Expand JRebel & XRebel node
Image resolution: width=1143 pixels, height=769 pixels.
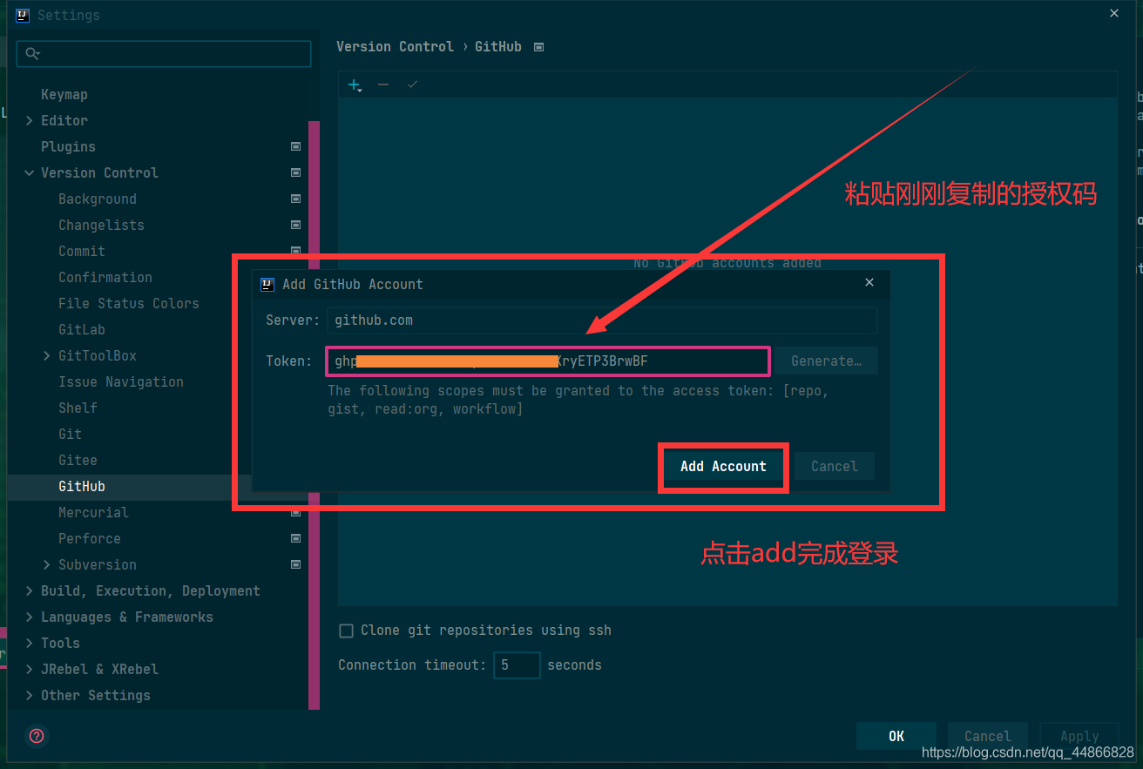click(x=30, y=669)
